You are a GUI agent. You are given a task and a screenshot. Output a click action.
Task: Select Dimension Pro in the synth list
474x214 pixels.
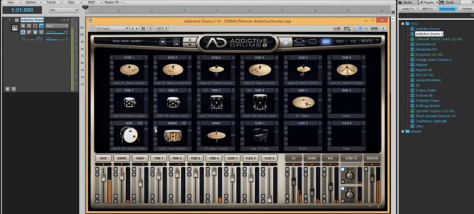tap(426, 49)
